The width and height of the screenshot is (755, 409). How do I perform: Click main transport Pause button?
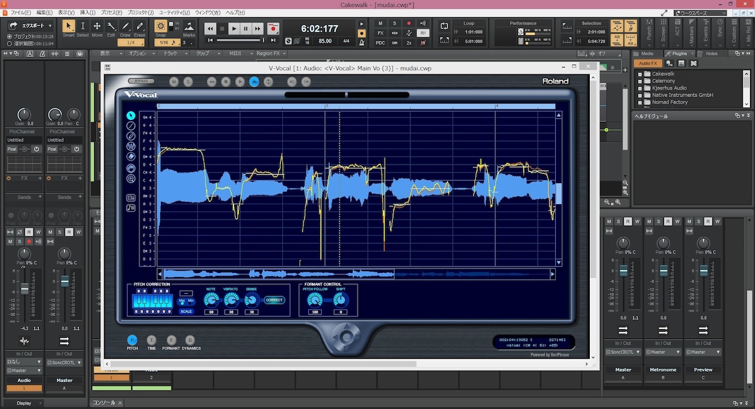pyautogui.click(x=246, y=28)
